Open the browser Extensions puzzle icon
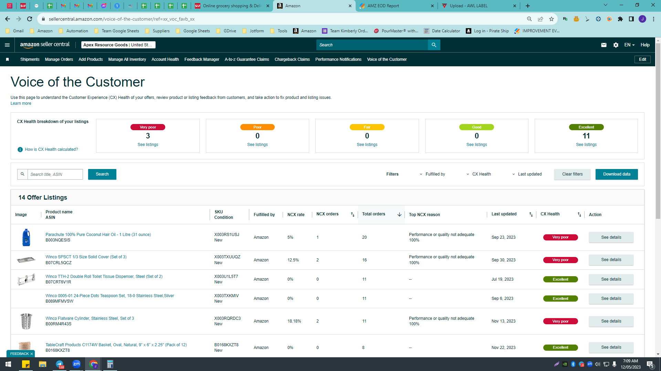The width and height of the screenshot is (661, 371). pos(620,19)
